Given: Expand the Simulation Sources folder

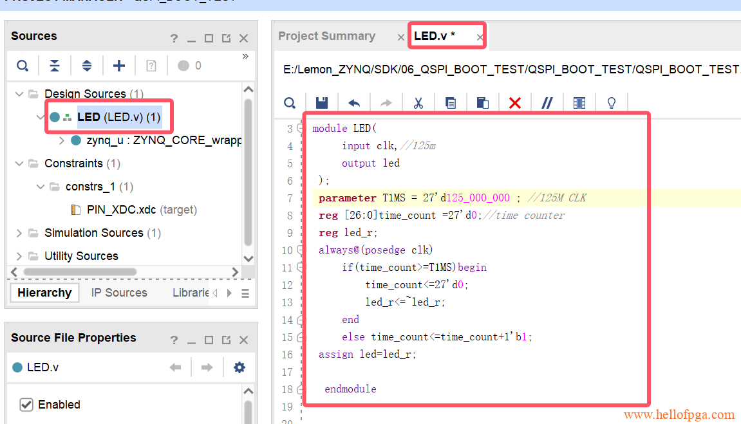Looking at the screenshot, I should 19,233.
